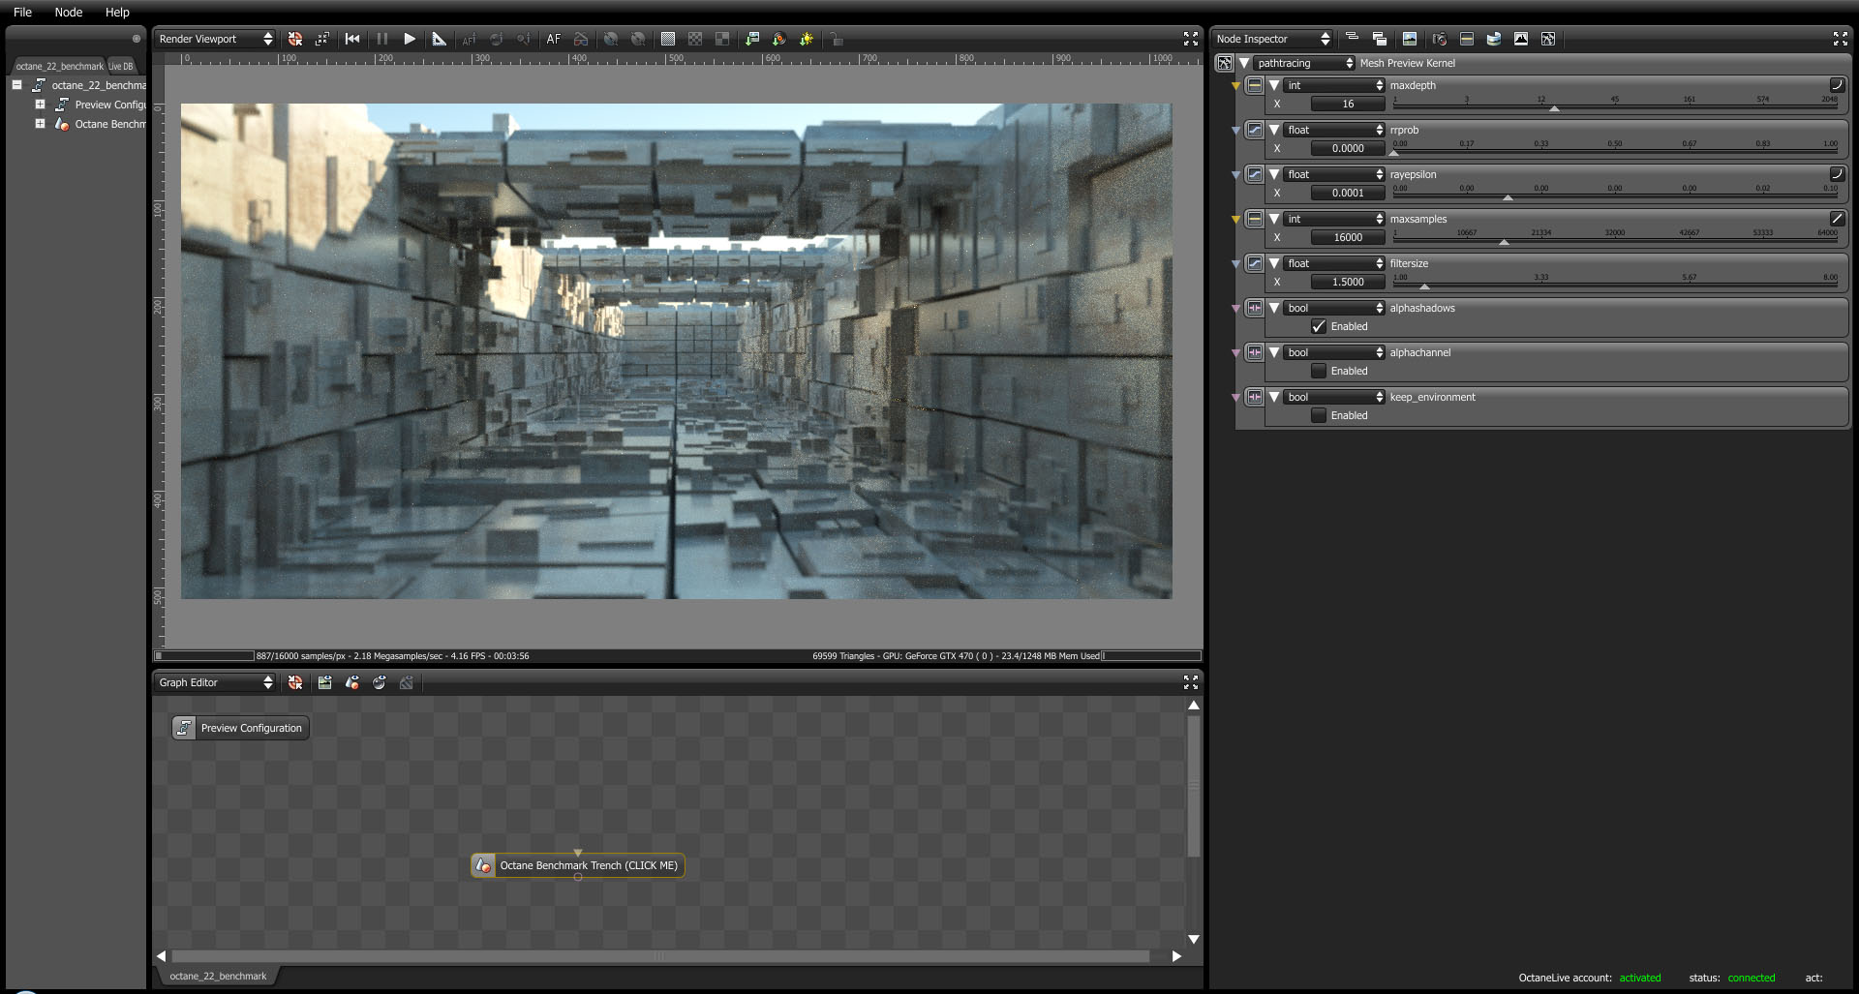Click the recenter view icon in Render Viewport
The width and height of the screenshot is (1859, 994).
click(295, 39)
